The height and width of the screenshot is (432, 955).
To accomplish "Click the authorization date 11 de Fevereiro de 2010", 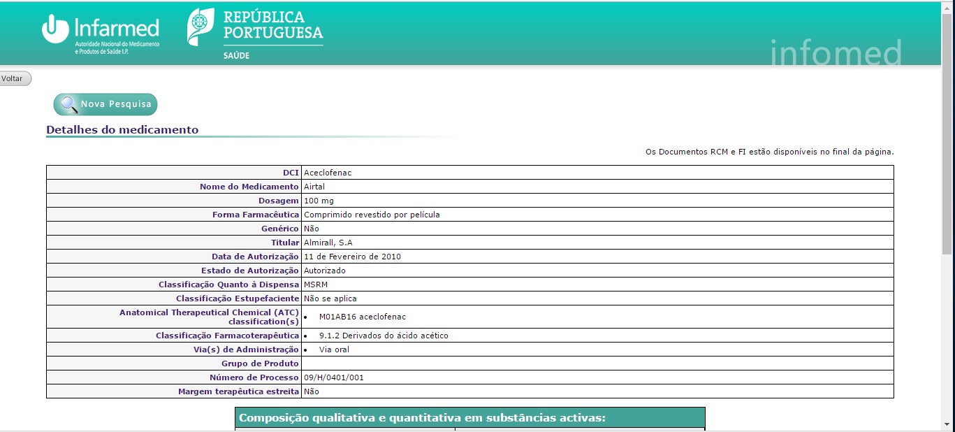I will [352, 257].
